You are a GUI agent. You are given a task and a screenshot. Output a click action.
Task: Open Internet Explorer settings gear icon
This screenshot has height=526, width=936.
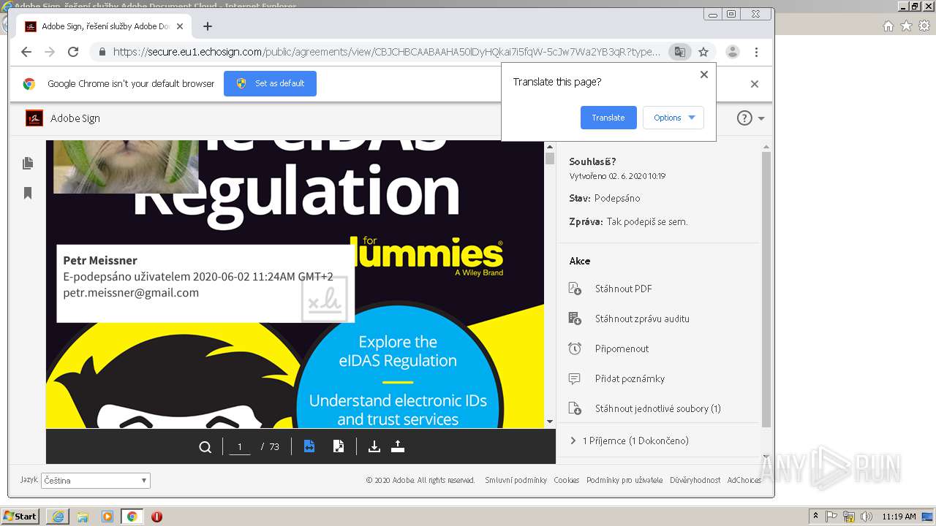coord(924,26)
